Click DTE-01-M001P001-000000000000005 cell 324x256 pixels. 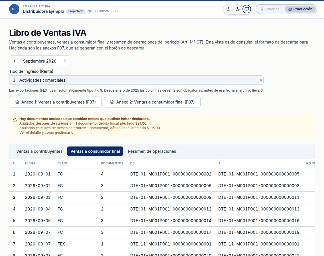tap(259, 174)
